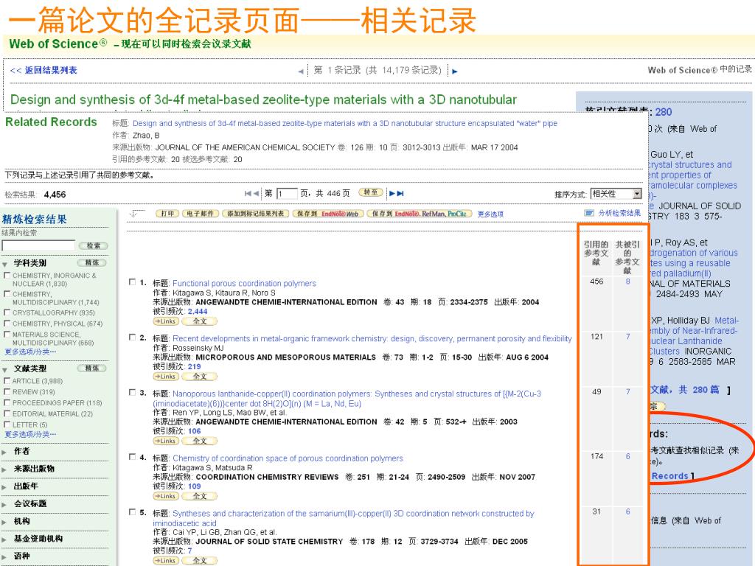The width and height of the screenshot is (755, 566).
Task: Click the 电子邮件 email button
Action: tap(201, 213)
